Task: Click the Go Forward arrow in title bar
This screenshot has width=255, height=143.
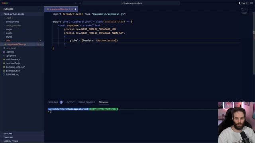Action: tap(80, 3)
